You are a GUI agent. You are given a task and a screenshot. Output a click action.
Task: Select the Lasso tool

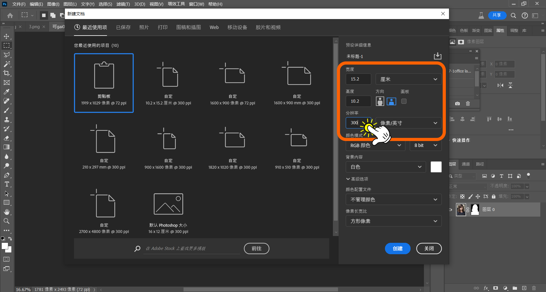coord(7,55)
